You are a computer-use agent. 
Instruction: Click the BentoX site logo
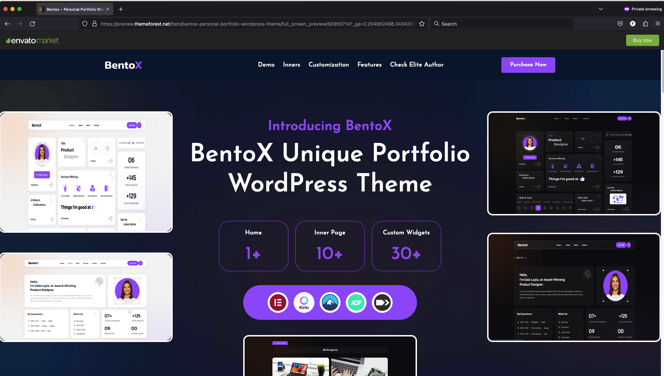pos(123,65)
